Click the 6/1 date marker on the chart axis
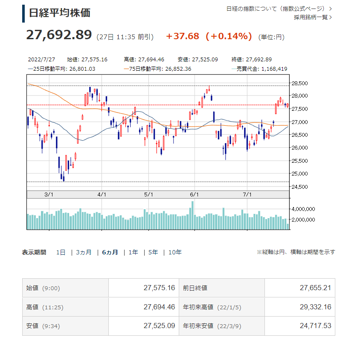This screenshot has width=340, height=343. (x=195, y=194)
